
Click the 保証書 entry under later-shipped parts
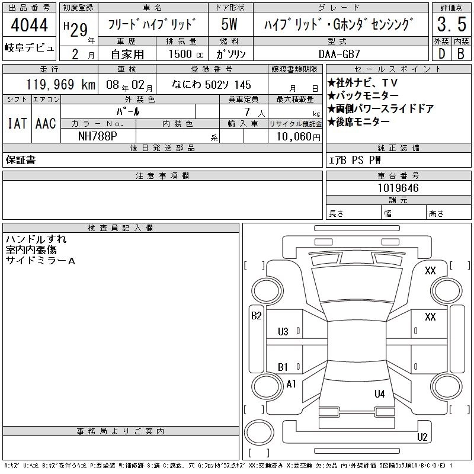[21, 160]
